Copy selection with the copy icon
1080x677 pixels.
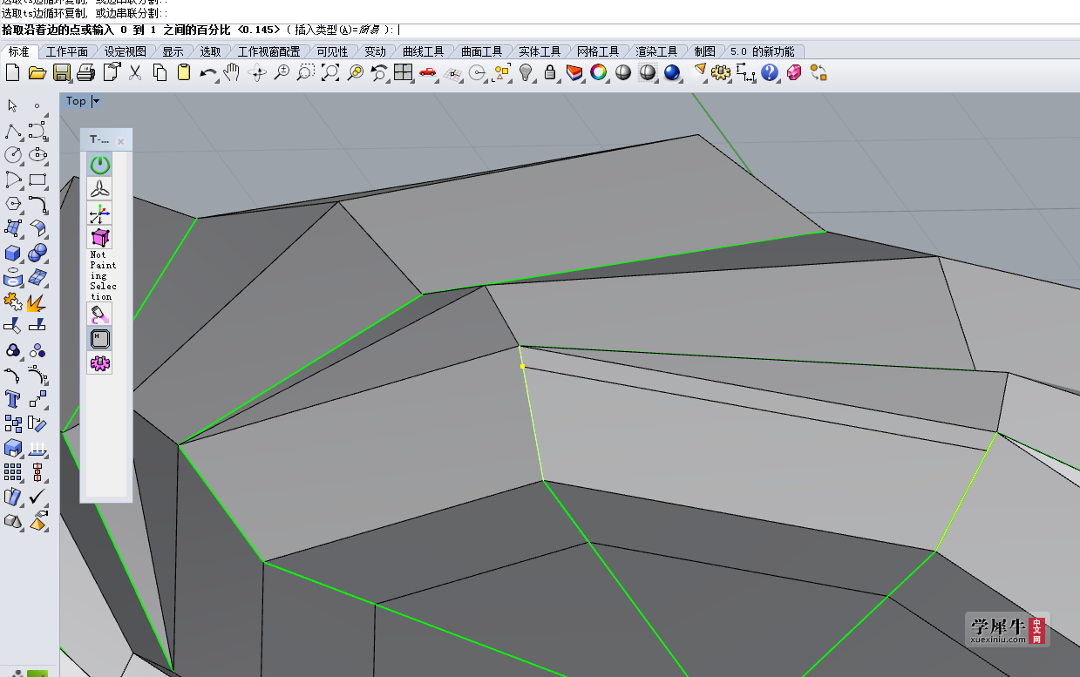[160, 73]
